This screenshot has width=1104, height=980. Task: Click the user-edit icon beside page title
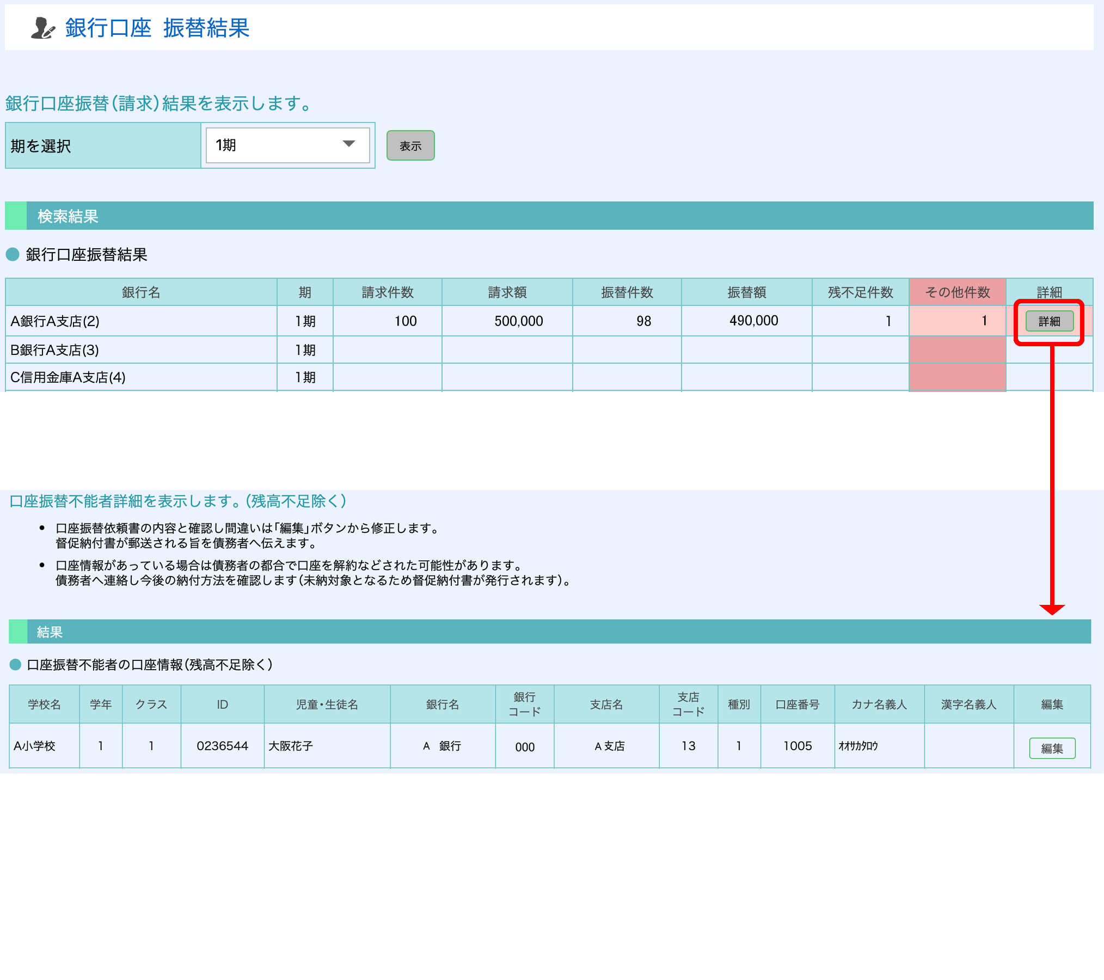pos(42,28)
